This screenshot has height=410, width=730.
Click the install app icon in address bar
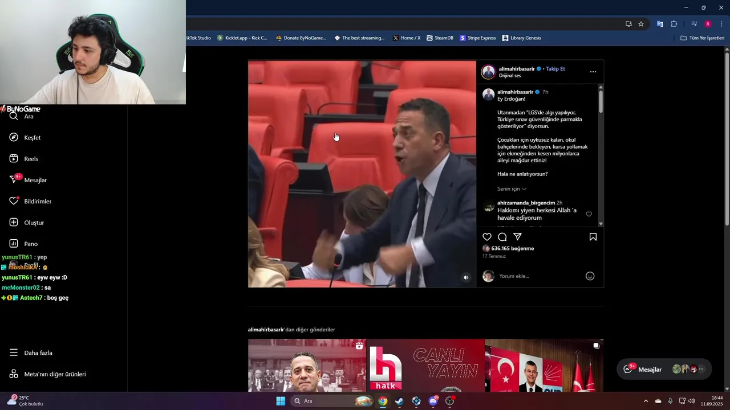[628, 24]
